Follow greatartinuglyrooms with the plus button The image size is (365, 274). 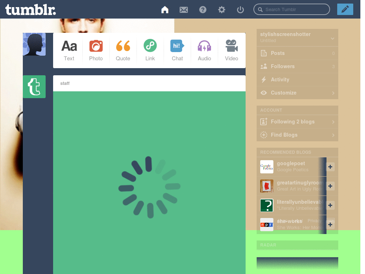(330, 186)
